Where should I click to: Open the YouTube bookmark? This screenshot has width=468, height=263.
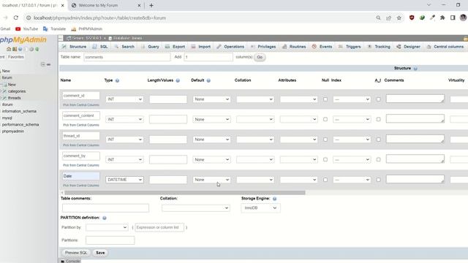tap(27, 29)
